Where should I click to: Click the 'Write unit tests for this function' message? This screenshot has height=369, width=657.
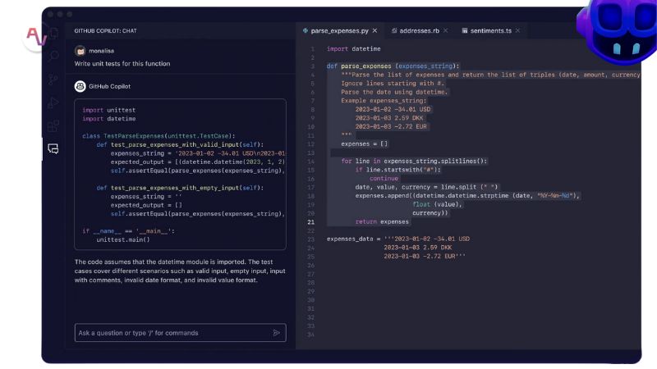coord(122,64)
